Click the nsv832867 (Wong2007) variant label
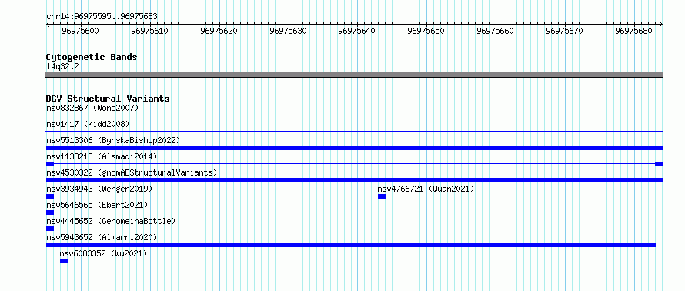This screenshot has height=291, width=685. pos(92,108)
